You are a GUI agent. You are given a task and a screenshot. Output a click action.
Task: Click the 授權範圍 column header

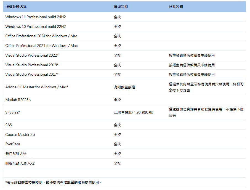(x=121, y=7)
